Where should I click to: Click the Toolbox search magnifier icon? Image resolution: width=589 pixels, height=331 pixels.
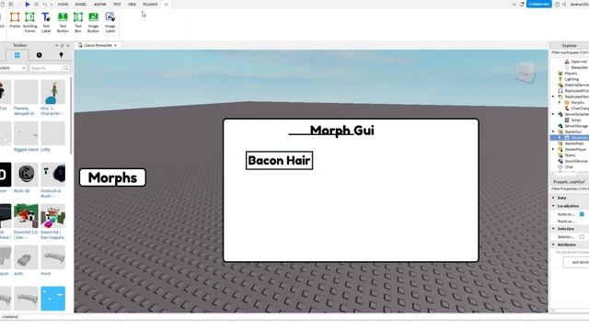(66, 68)
